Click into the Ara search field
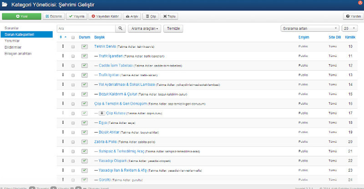 pyautogui.click(x=86, y=28)
